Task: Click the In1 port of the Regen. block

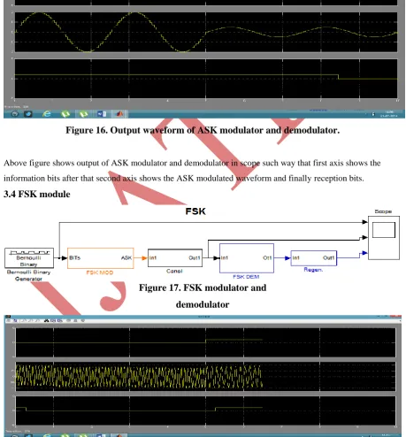Action: click(295, 257)
